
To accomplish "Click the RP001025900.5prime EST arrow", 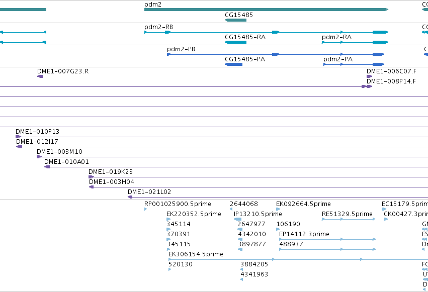I will [145, 209].
